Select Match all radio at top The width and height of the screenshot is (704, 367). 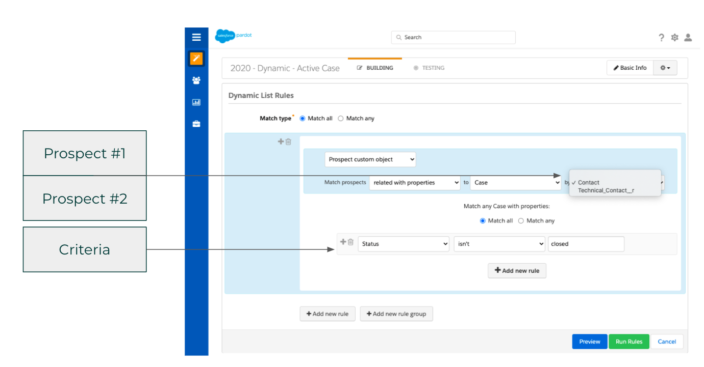point(302,118)
